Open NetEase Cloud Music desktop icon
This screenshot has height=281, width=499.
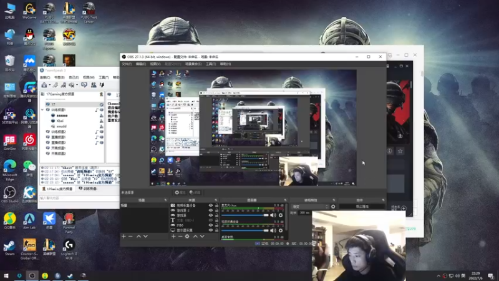point(29,142)
